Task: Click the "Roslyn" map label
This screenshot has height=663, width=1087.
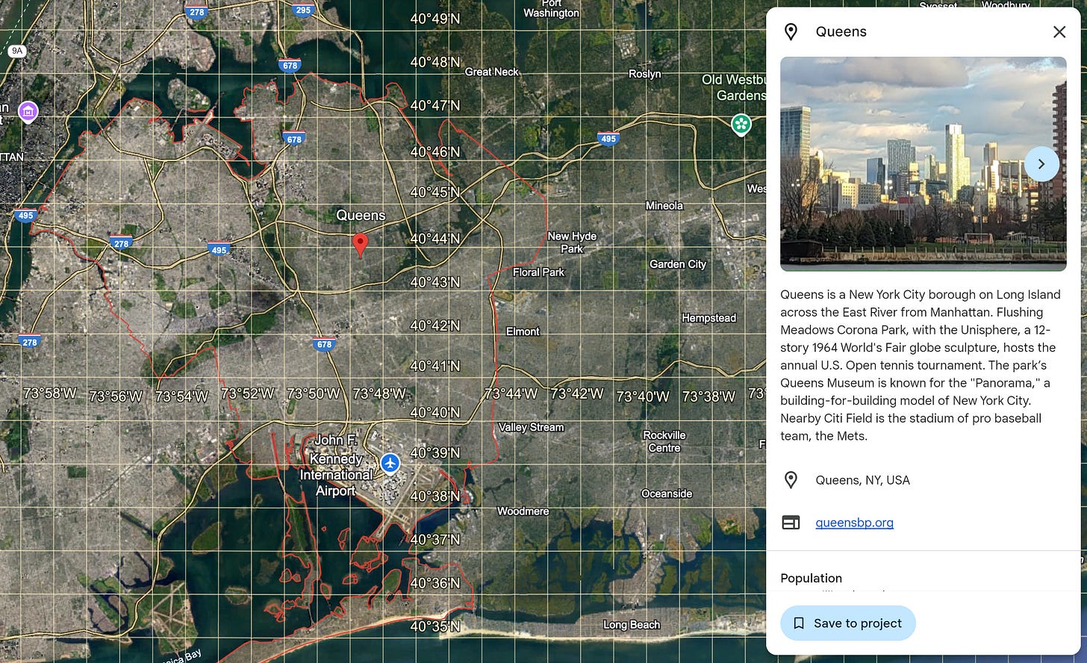Action: (x=645, y=74)
